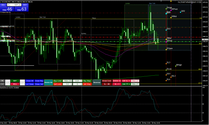
Task: Click the SL = BE button
Action: click(107, 84)
